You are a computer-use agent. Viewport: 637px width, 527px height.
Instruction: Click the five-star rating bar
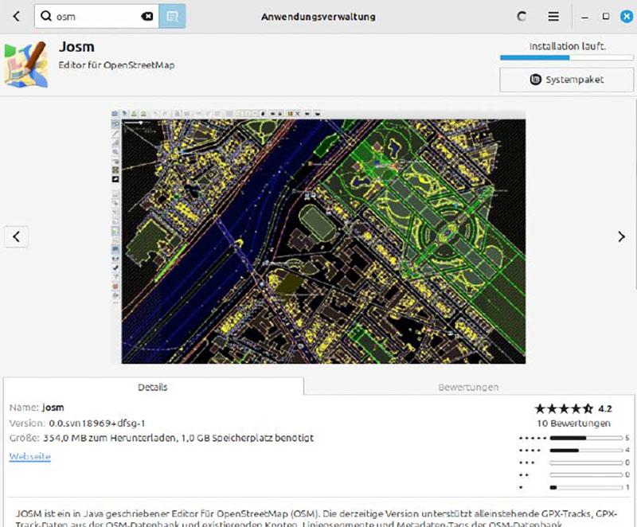[x=586, y=438]
